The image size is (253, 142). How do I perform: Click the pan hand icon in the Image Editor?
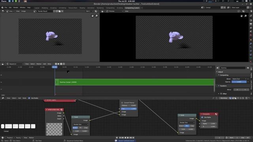pyautogui.click(x=93, y=16)
